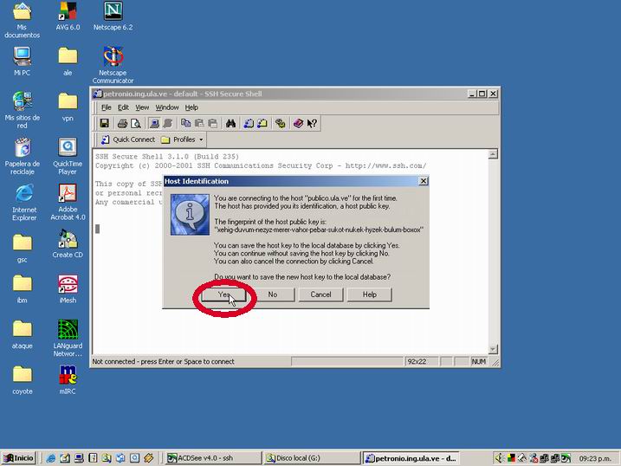Click the first Paste clipboard icon
Screen dimensions: 621x466
point(199,124)
